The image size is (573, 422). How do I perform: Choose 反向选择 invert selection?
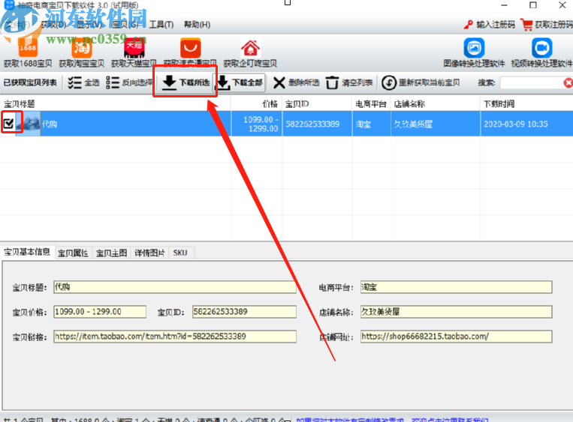pos(129,82)
